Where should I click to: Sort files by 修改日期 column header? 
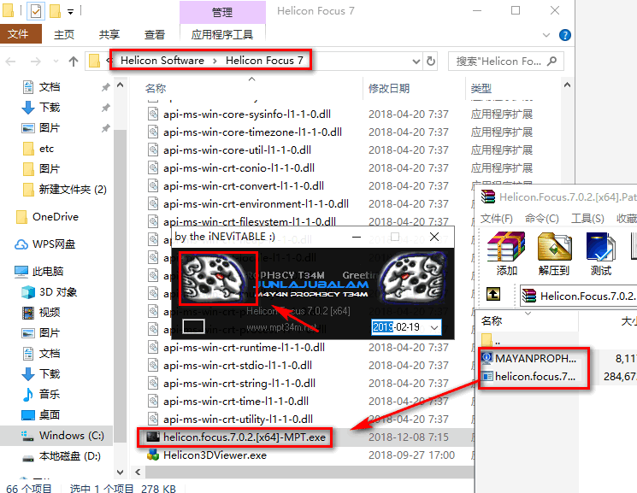[389, 89]
